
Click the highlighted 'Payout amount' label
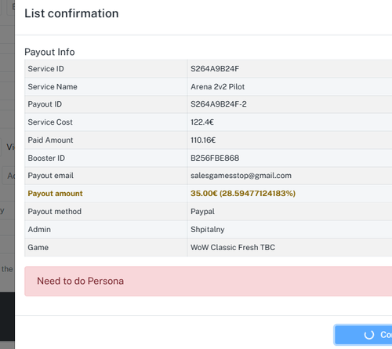(x=55, y=194)
